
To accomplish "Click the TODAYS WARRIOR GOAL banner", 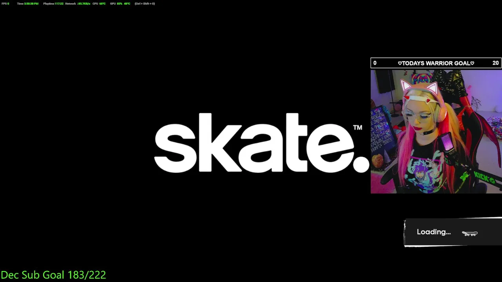I will point(436,63).
